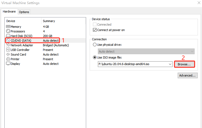Image resolution: width=202 pixels, height=128 pixels.
Task: Select the Network Adapter row label
Action: [22, 45]
